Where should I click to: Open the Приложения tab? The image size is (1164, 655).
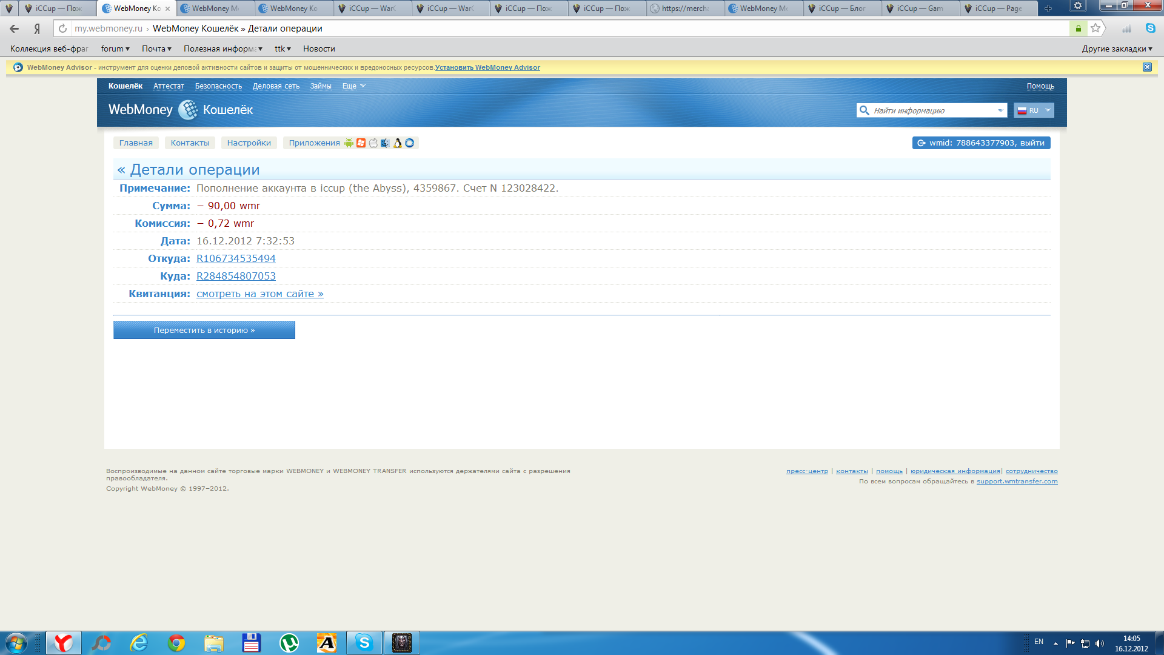pos(314,143)
